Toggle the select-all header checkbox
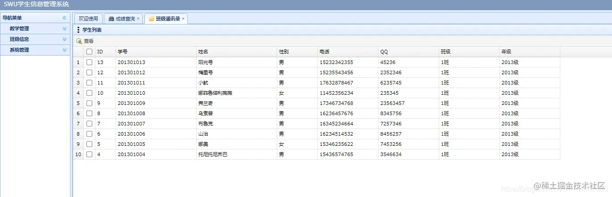 click(x=89, y=52)
